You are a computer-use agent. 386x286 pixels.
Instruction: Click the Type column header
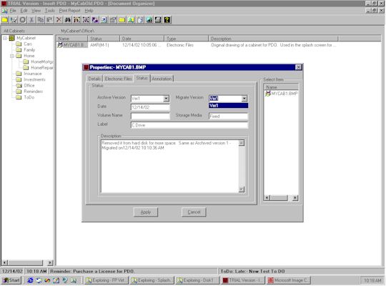click(186, 39)
